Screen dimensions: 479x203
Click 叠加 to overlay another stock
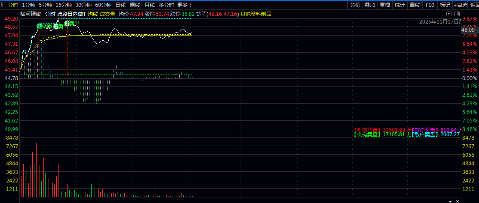pos(370,5)
